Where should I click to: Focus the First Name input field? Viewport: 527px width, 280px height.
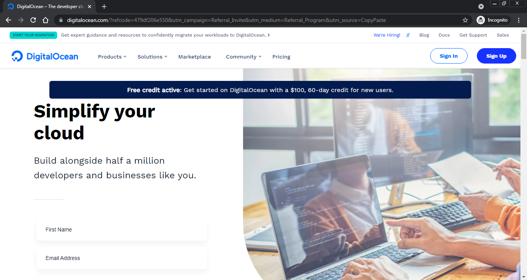tap(122, 230)
